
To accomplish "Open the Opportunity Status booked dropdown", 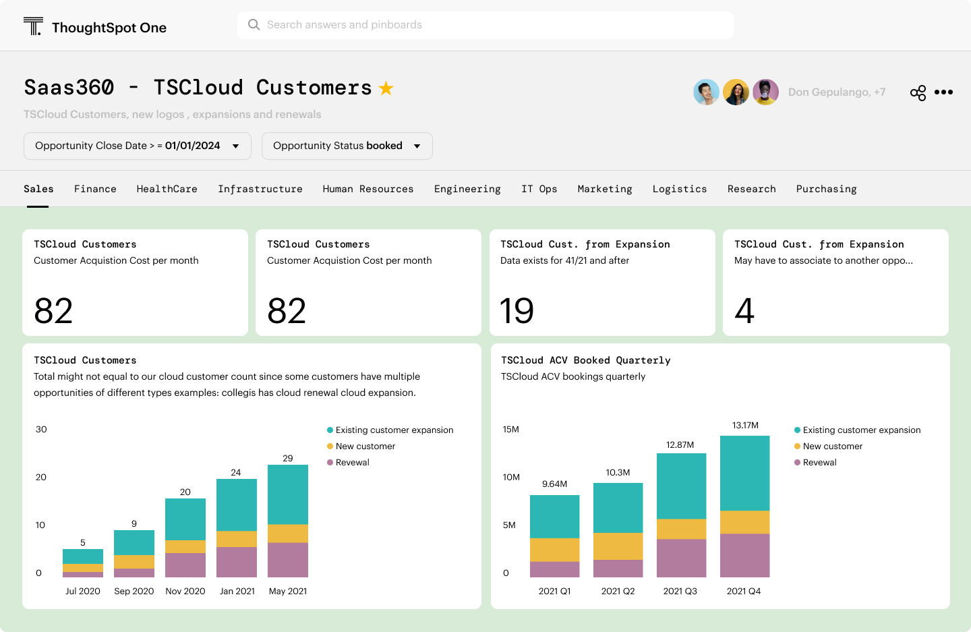I will click(347, 146).
